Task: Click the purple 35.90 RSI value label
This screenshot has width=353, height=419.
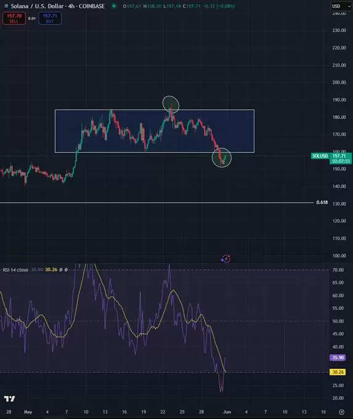Action: coord(338,357)
